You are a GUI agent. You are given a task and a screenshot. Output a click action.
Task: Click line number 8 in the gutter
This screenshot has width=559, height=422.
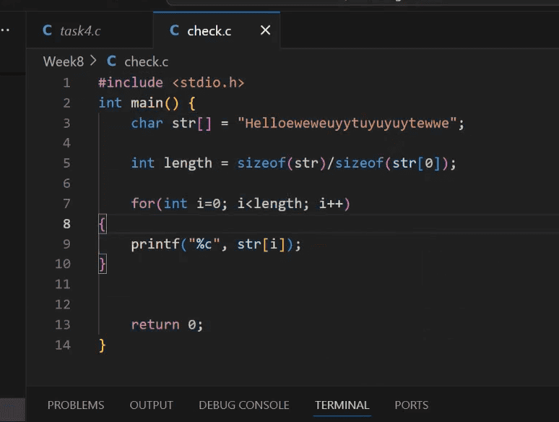tap(67, 224)
